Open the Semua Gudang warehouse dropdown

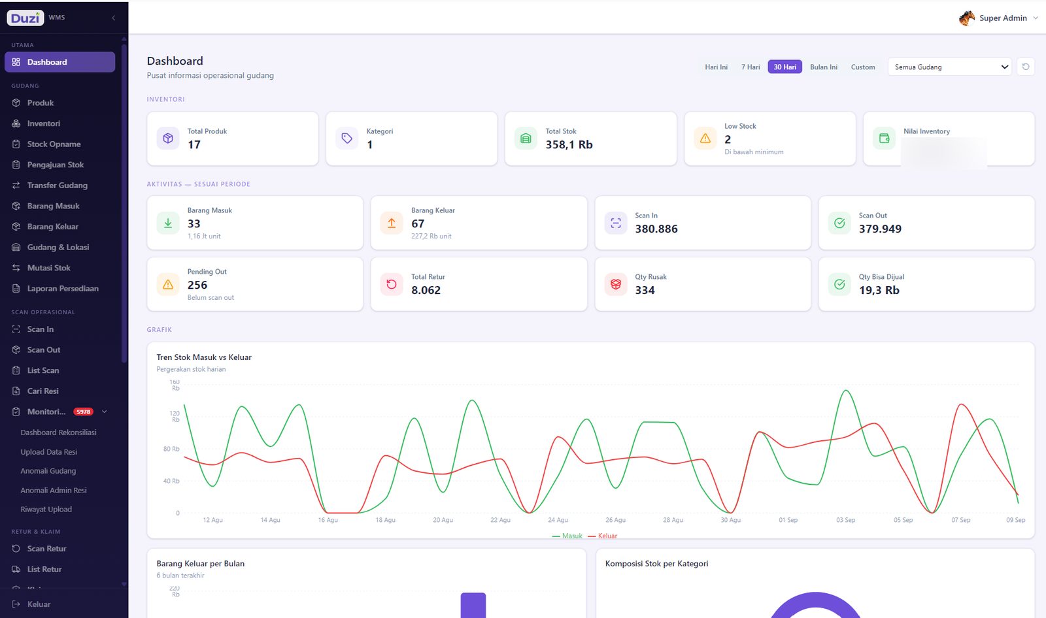pyautogui.click(x=950, y=67)
